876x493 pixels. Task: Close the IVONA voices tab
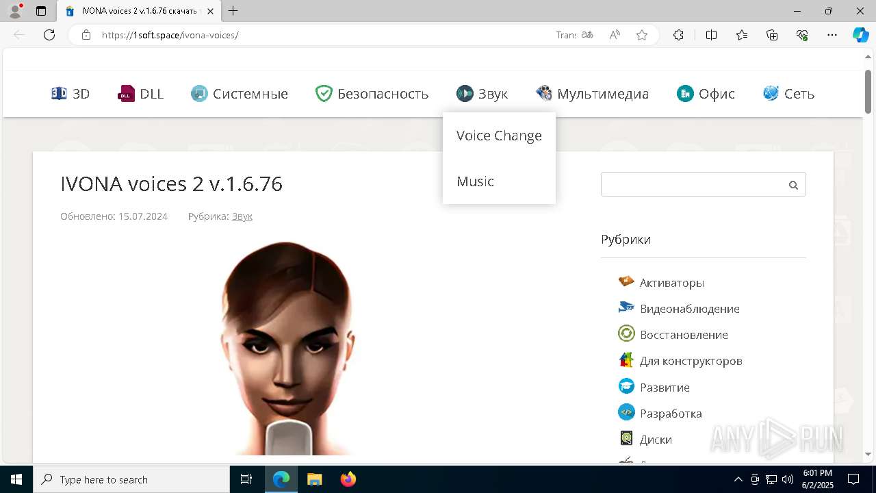[x=210, y=11]
